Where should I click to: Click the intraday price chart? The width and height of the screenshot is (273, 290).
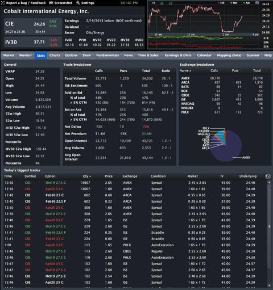(203, 19)
